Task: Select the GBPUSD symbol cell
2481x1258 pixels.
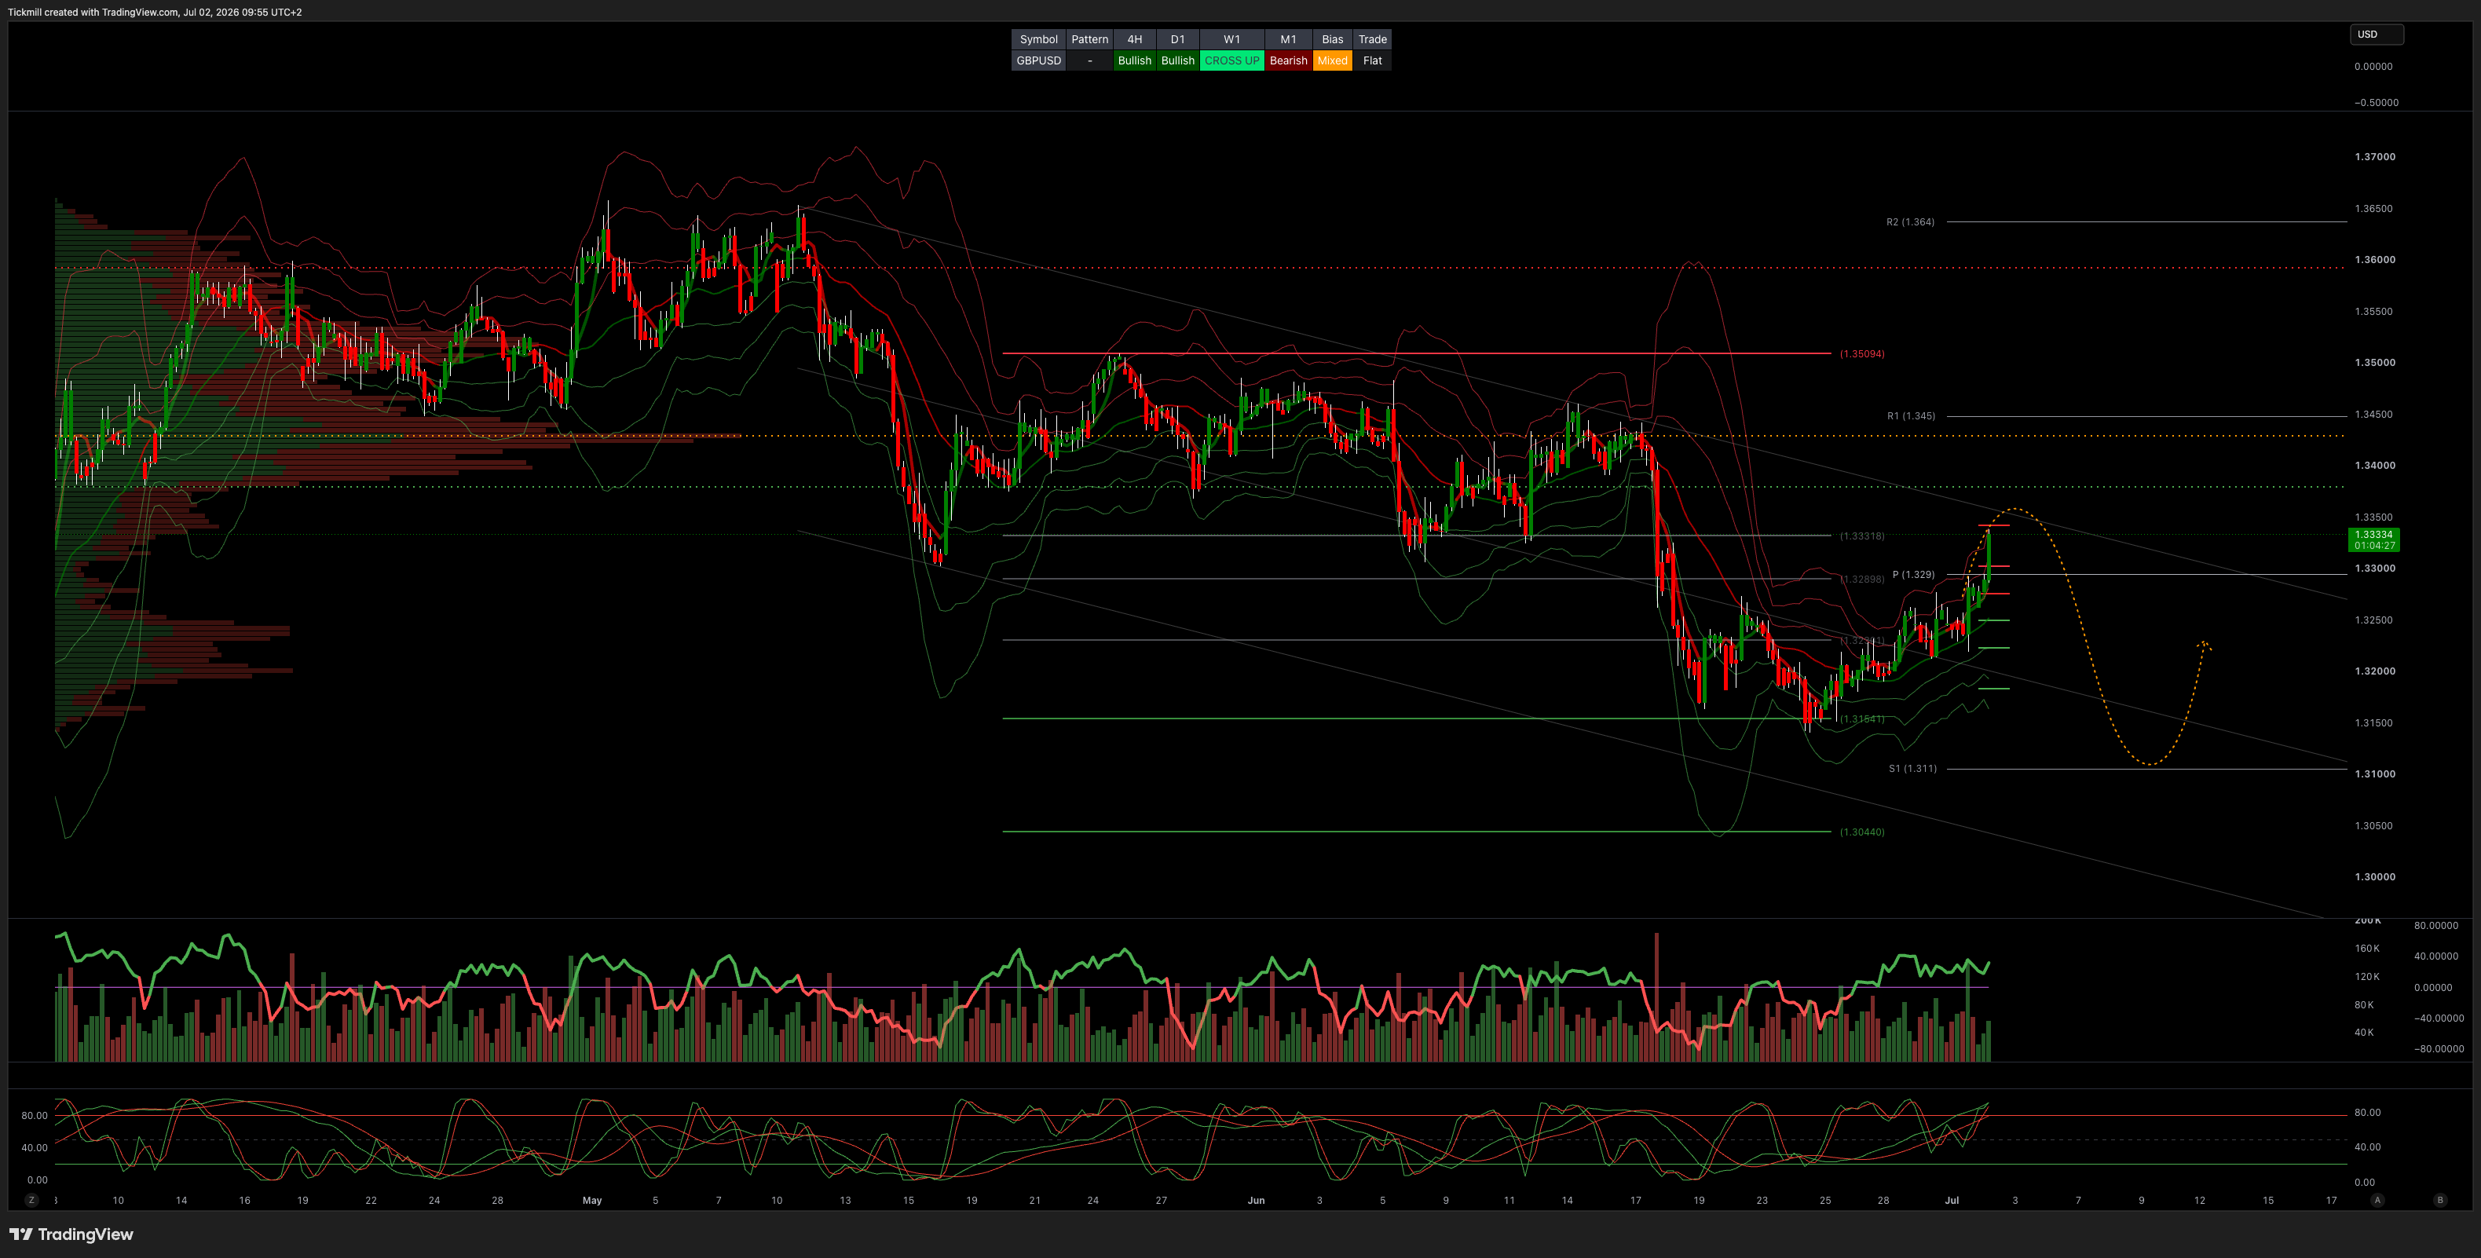Action: [x=1038, y=60]
